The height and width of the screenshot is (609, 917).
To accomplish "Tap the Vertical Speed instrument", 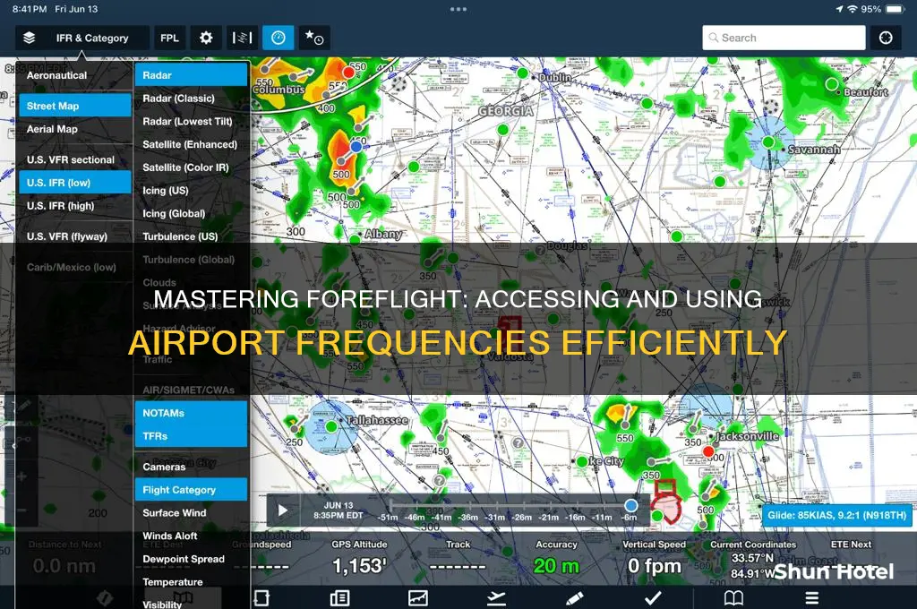I will pos(654,558).
